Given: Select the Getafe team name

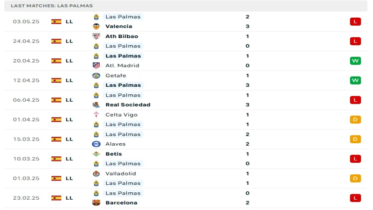Looking at the screenshot, I should (x=116, y=76).
